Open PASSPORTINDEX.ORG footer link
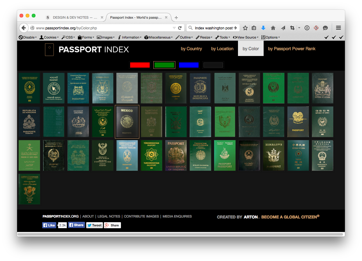This screenshot has height=261, width=362. [x=60, y=216]
